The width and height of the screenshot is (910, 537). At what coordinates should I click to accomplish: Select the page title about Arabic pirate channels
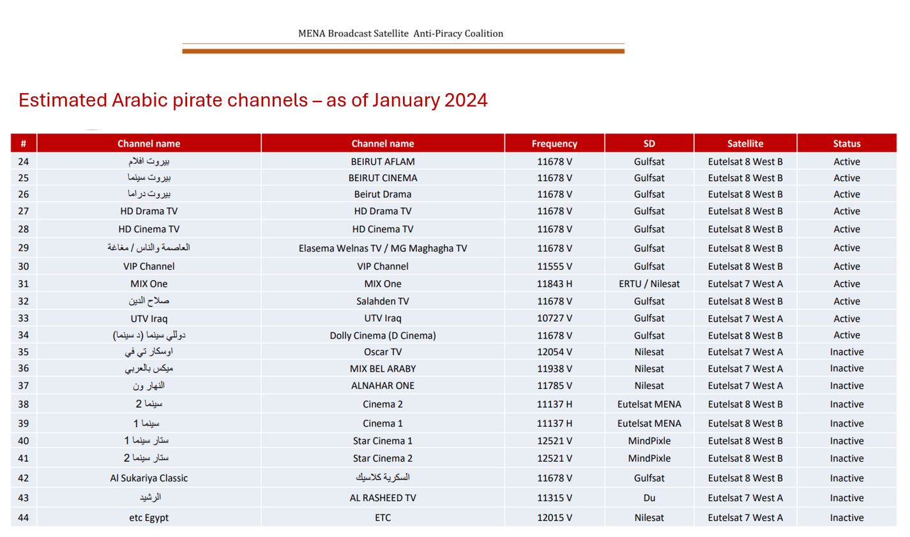pyautogui.click(x=253, y=100)
